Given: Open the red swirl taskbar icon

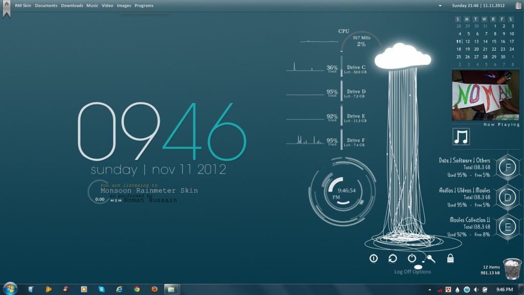Looking at the screenshot, I should coord(66,289).
